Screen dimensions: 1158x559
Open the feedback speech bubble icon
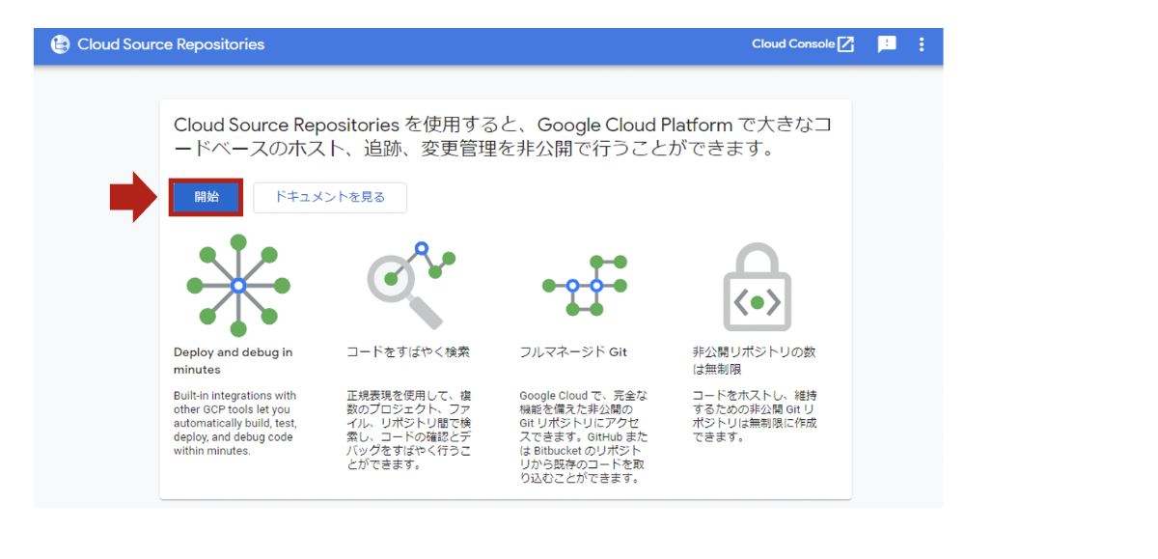coord(887,44)
